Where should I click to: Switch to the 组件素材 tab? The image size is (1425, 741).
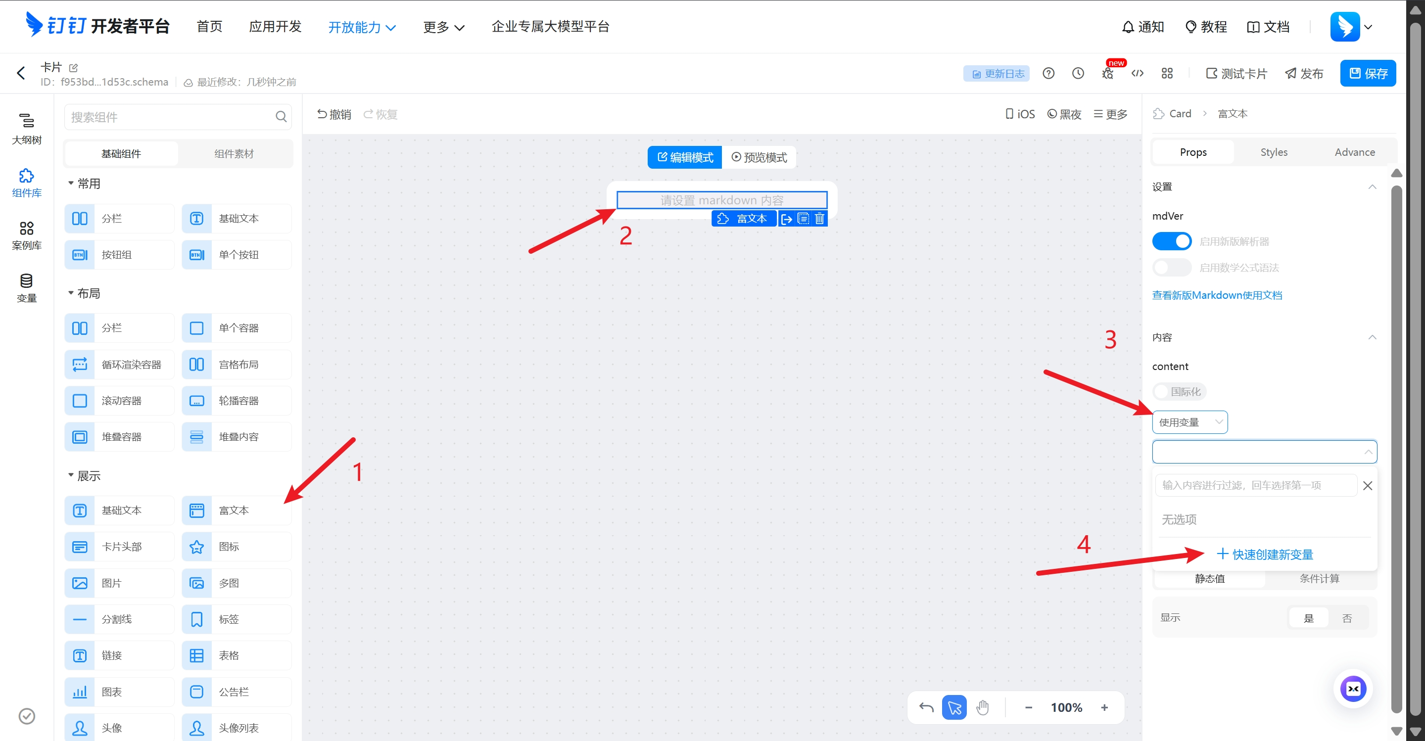tap(234, 154)
